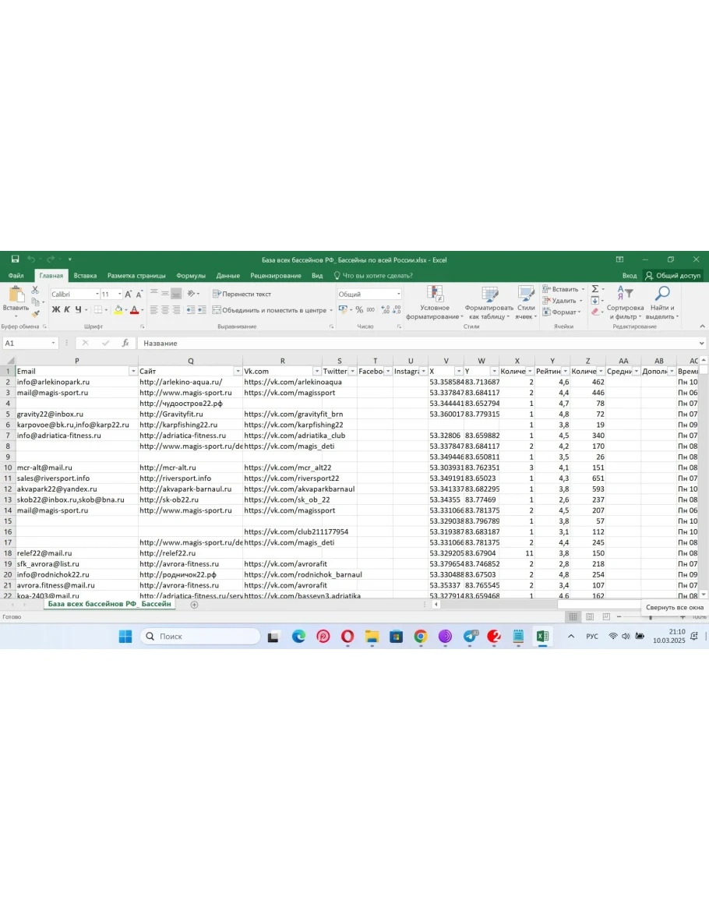Open the font size 11 dropdown
This screenshot has width=709, height=900.
(x=119, y=294)
